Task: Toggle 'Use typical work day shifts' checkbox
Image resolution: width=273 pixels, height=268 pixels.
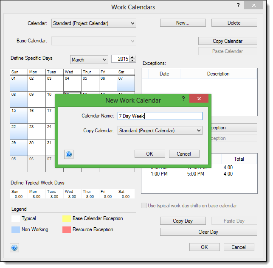Action: (x=144, y=206)
